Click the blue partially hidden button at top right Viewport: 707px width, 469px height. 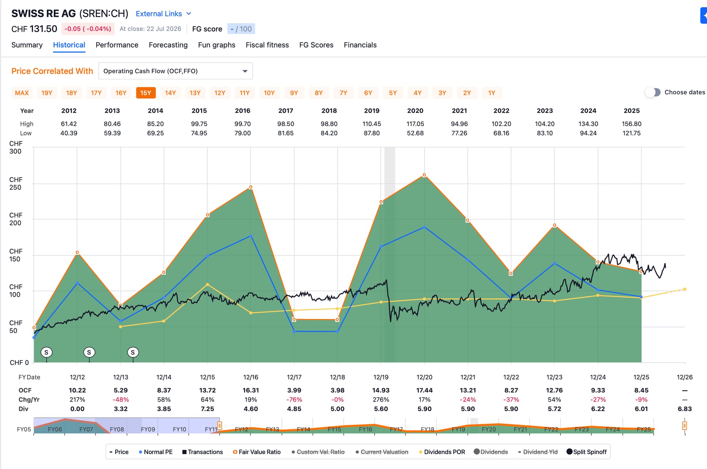click(703, 16)
